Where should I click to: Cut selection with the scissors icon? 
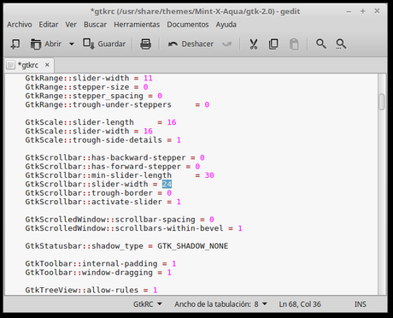[254, 44]
